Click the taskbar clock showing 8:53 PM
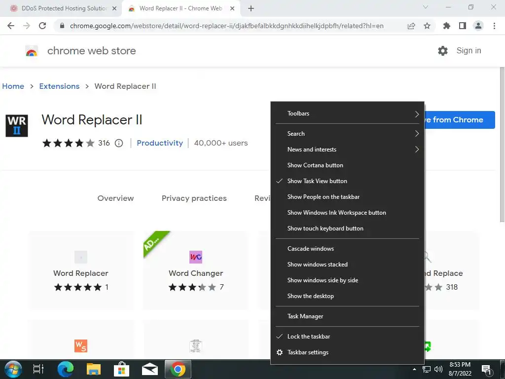Viewport: 505px width, 379px height. pos(460,369)
